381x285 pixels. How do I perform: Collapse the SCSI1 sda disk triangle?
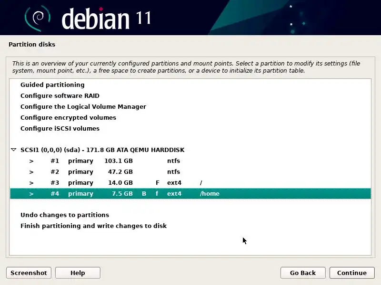[14, 150]
